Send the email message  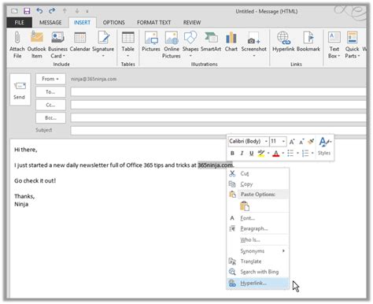(20, 90)
